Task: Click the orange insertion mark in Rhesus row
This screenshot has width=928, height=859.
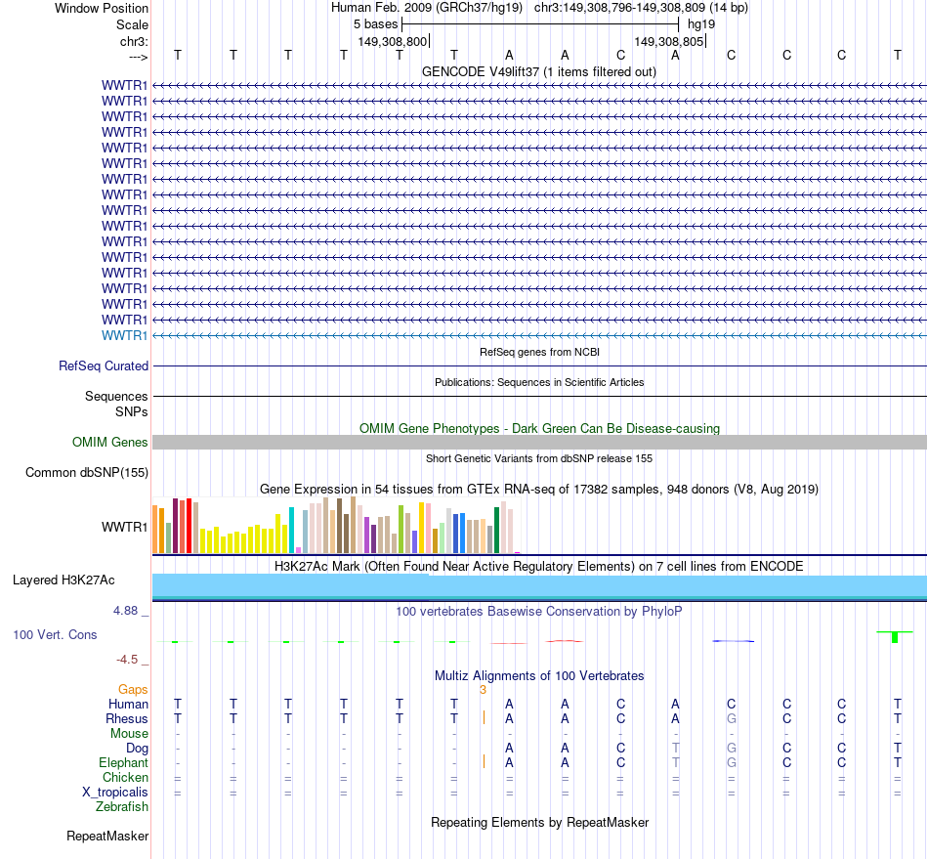Action: [x=484, y=717]
